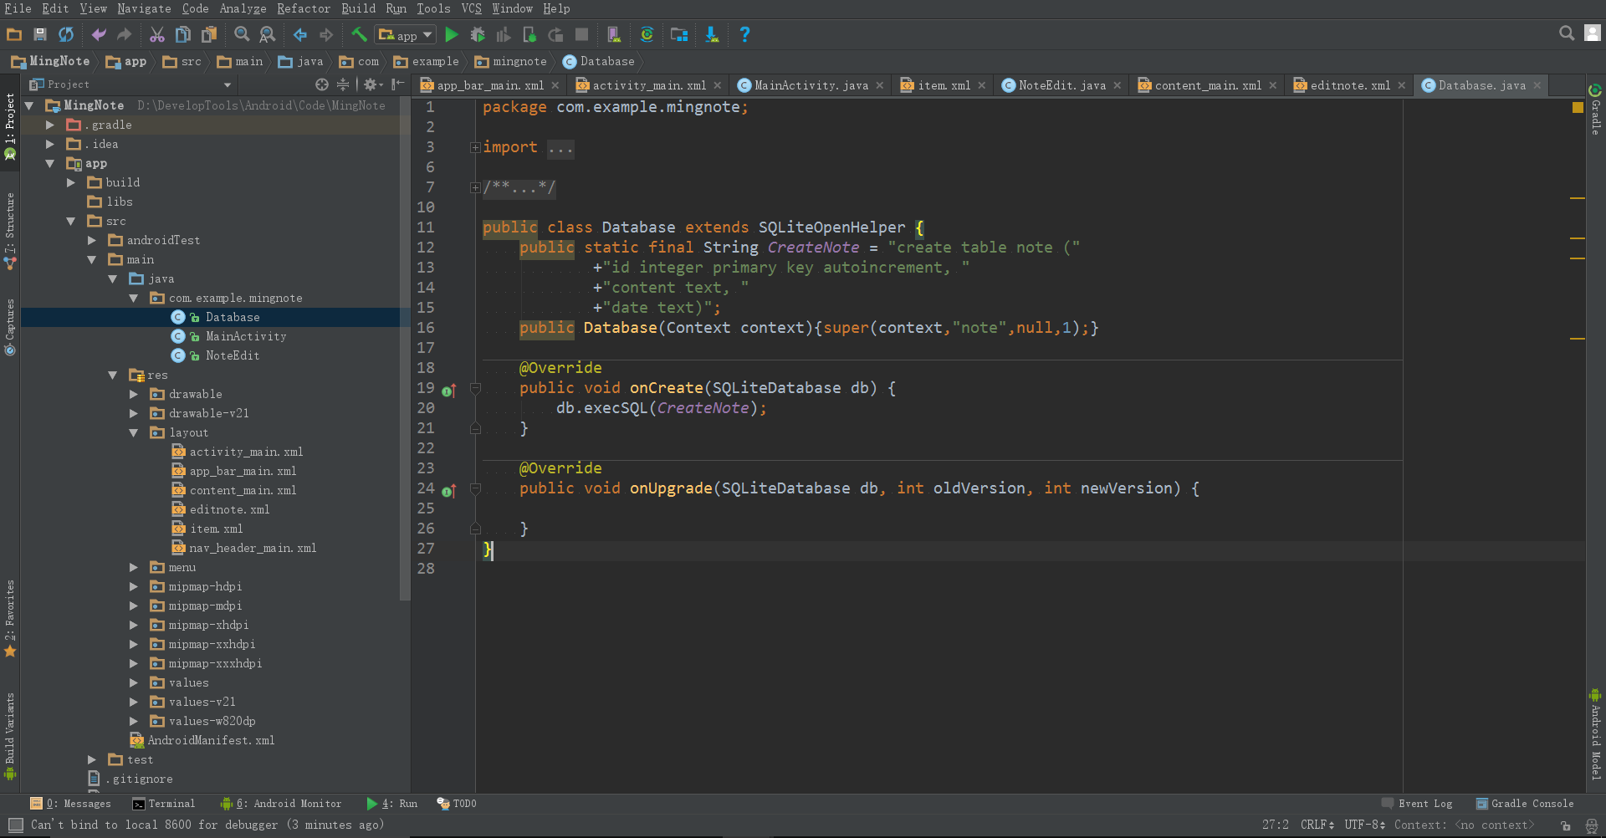1606x838 pixels.
Task: Click the Replace icon in toolbar
Action: point(268,34)
